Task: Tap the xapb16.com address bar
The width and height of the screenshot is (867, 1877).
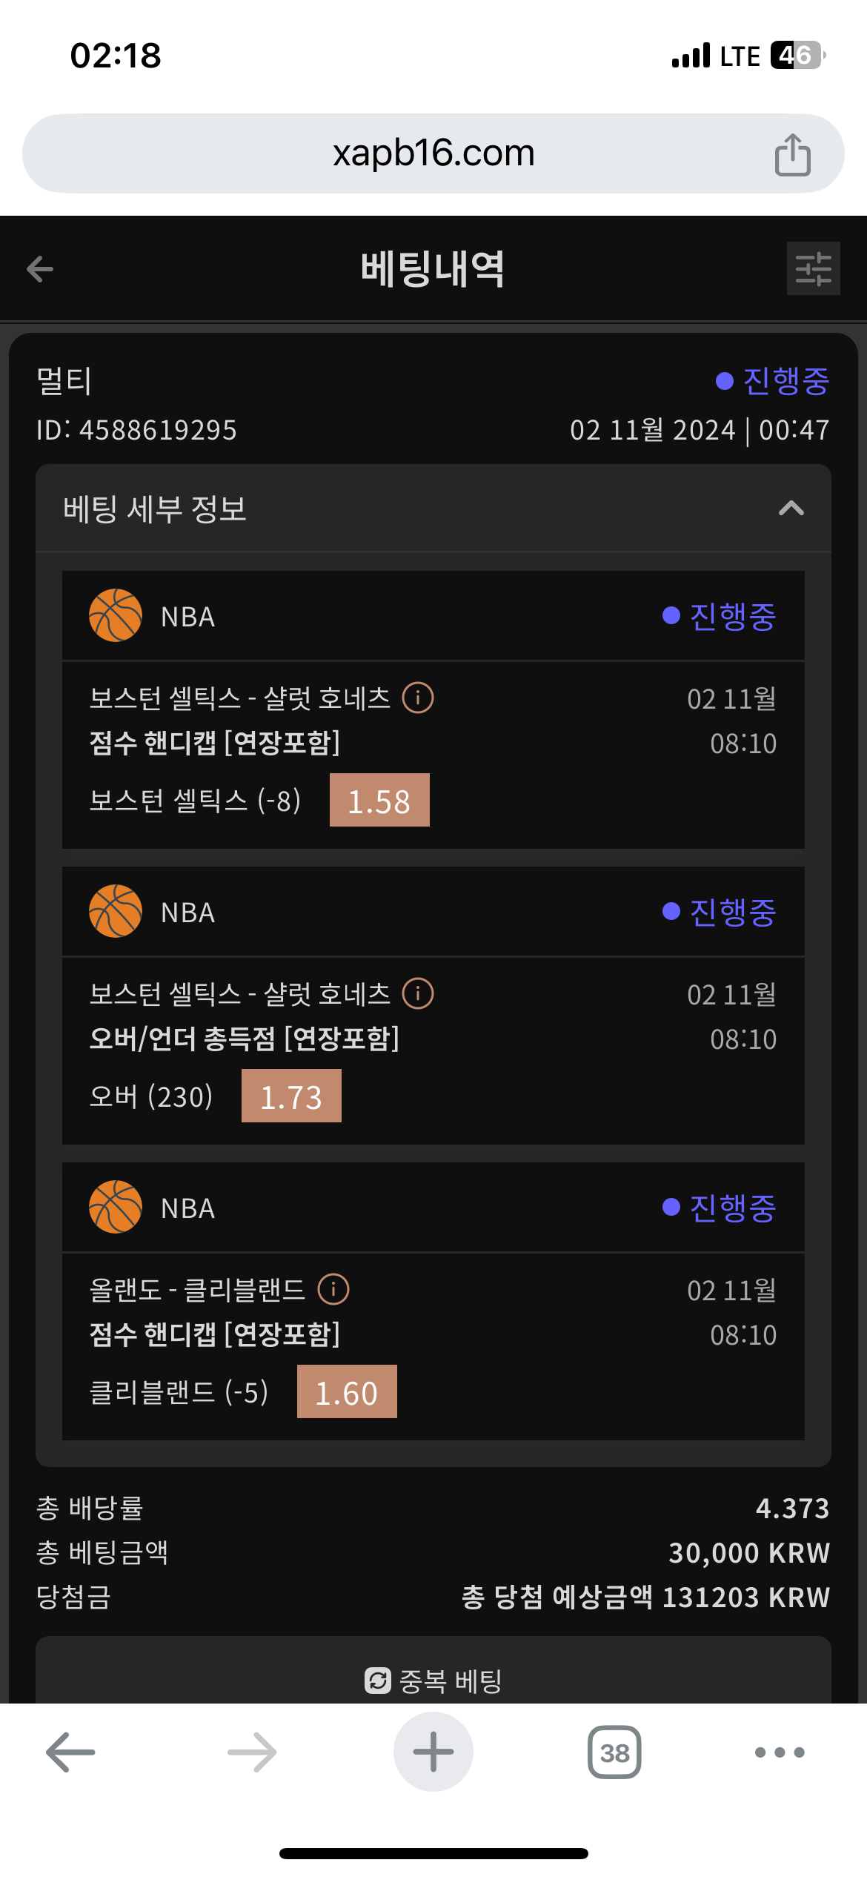Action: [433, 153]
